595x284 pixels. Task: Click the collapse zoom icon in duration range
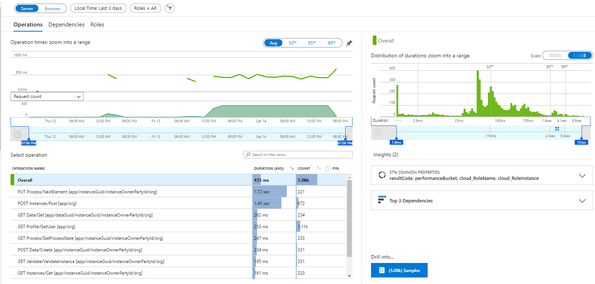pos(557,129)
